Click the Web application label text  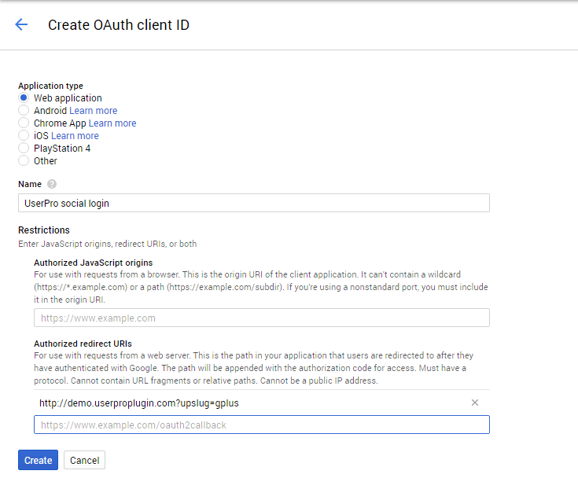point(68,98)
